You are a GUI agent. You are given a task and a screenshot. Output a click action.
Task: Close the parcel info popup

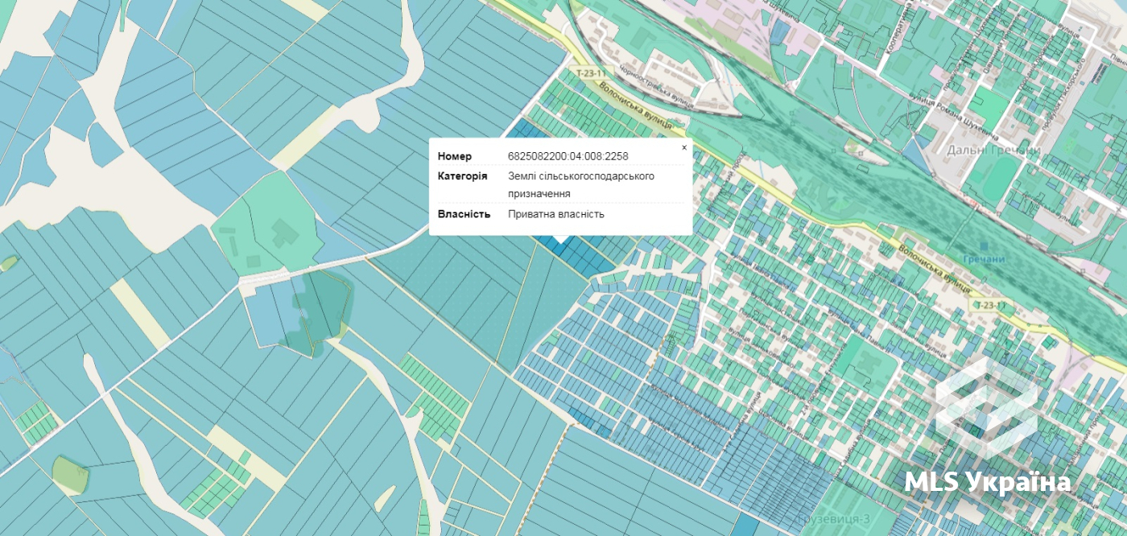684,148
